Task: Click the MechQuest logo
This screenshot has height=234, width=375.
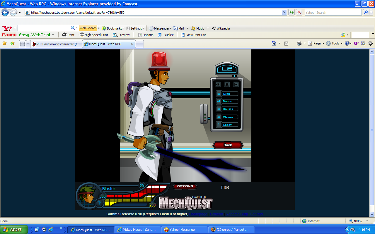Action: [x=186, y=203]
